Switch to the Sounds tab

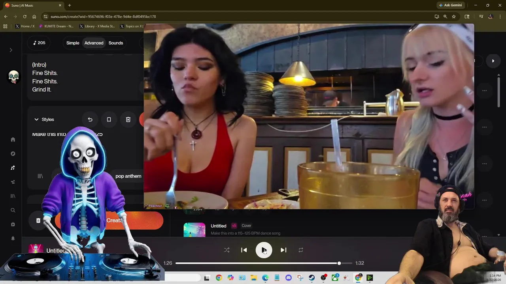(116, 43)
